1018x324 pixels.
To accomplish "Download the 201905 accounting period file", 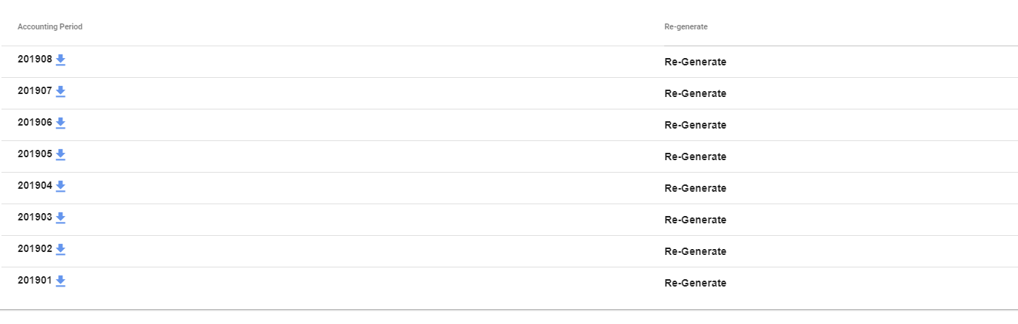I will 60,154.
